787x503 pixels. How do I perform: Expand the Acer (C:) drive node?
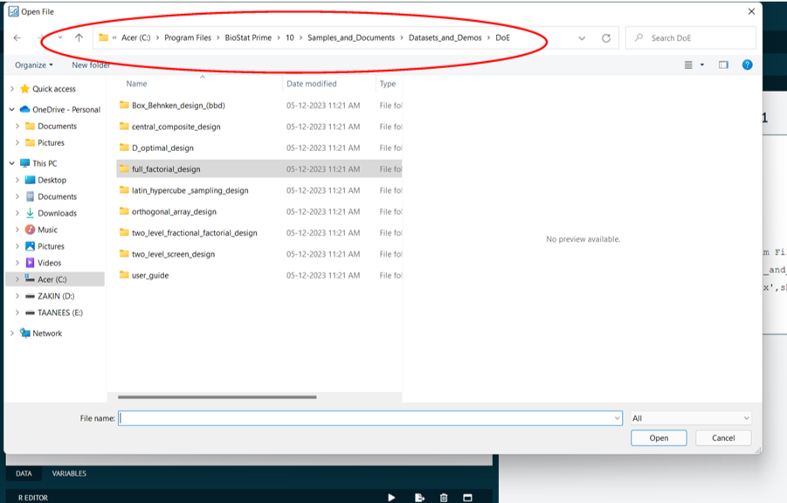coord(17,279)
